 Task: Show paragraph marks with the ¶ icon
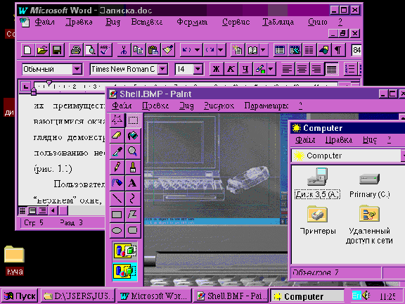click(338, 50)
